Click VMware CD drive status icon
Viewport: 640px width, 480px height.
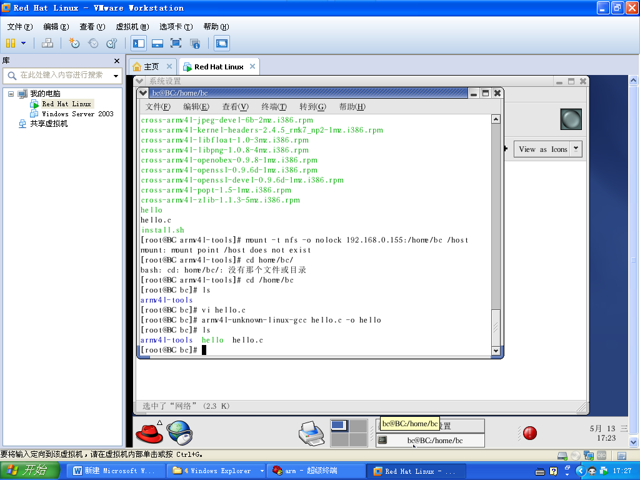tap(576, 456)
